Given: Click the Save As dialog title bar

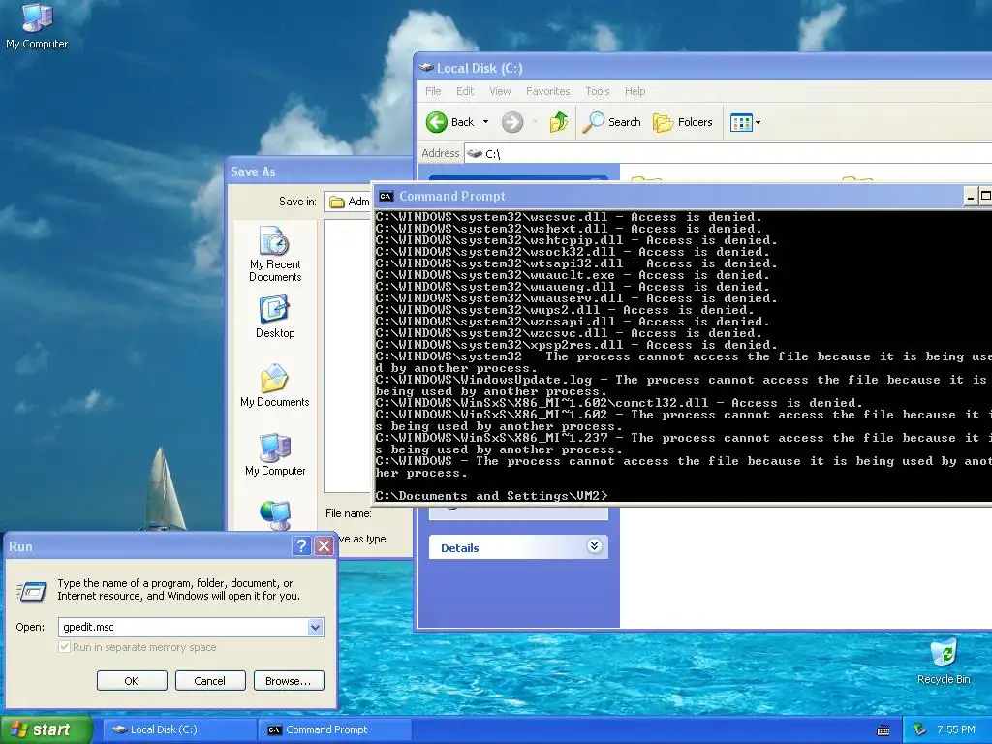Looking at the screenshot, I should pos(320,171).
